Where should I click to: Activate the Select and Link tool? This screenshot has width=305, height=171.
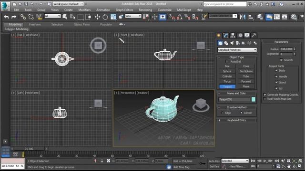(x=23, y=17)
